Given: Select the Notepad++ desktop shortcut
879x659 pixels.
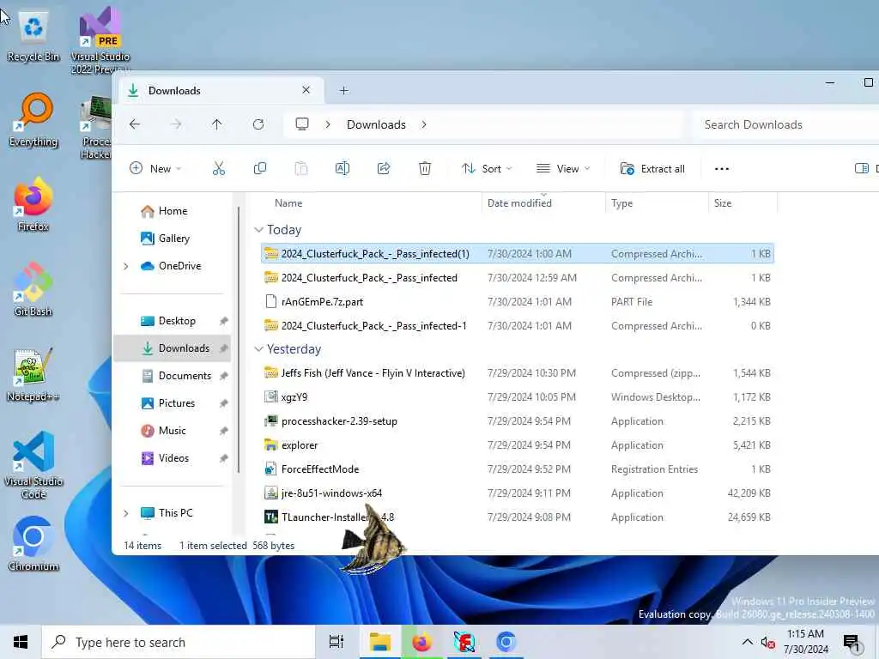Looking at the screenshot, I should tap(33, 375).
